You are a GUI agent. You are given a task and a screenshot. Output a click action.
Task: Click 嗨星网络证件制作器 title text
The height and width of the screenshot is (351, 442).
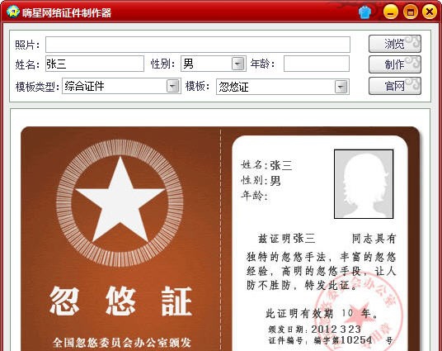[67, 12]
